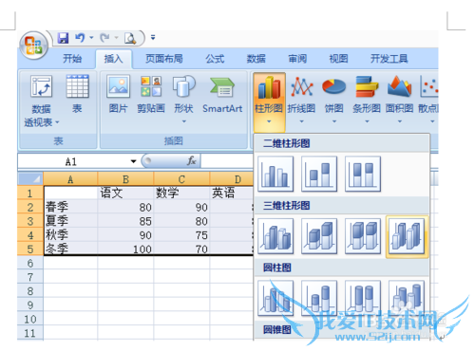475x351 pixels.
Task: Select all cells with corner button
Action: click(30, 178)
